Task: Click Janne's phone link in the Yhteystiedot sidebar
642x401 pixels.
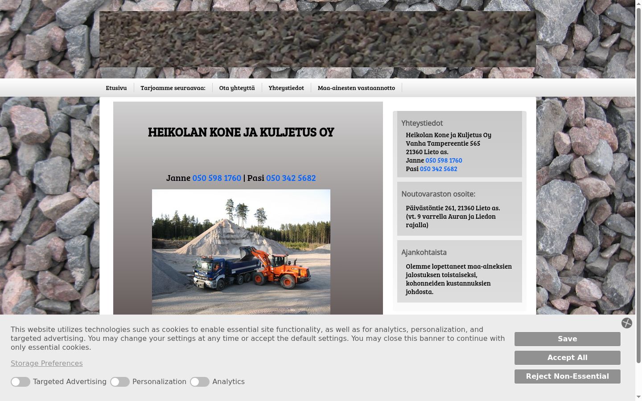Action: click(444, 160)
